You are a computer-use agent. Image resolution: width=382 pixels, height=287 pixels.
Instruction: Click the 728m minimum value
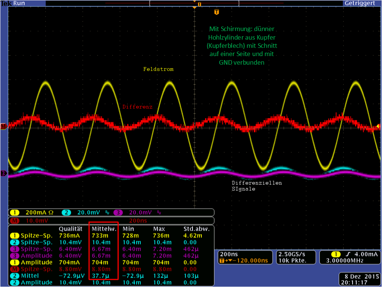click(131, 236)
